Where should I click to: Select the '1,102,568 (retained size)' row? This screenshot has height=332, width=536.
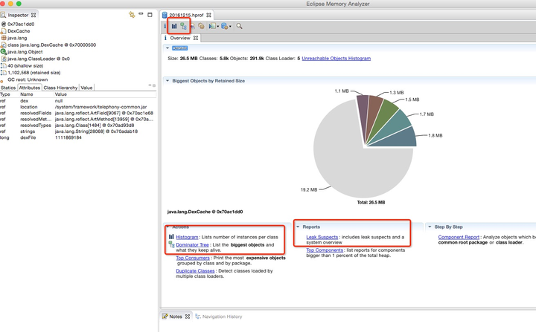[x=33, y=72]
